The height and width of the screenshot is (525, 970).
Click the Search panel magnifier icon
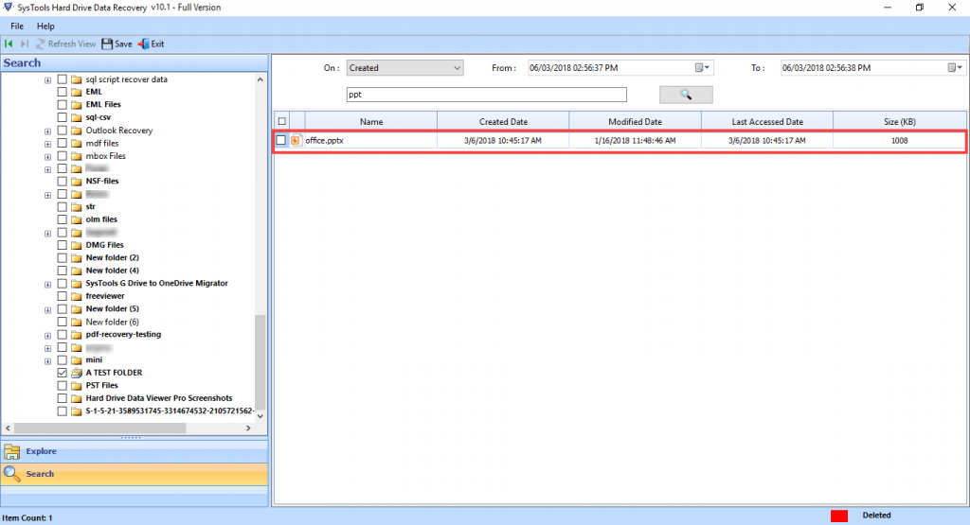[11, 474]
